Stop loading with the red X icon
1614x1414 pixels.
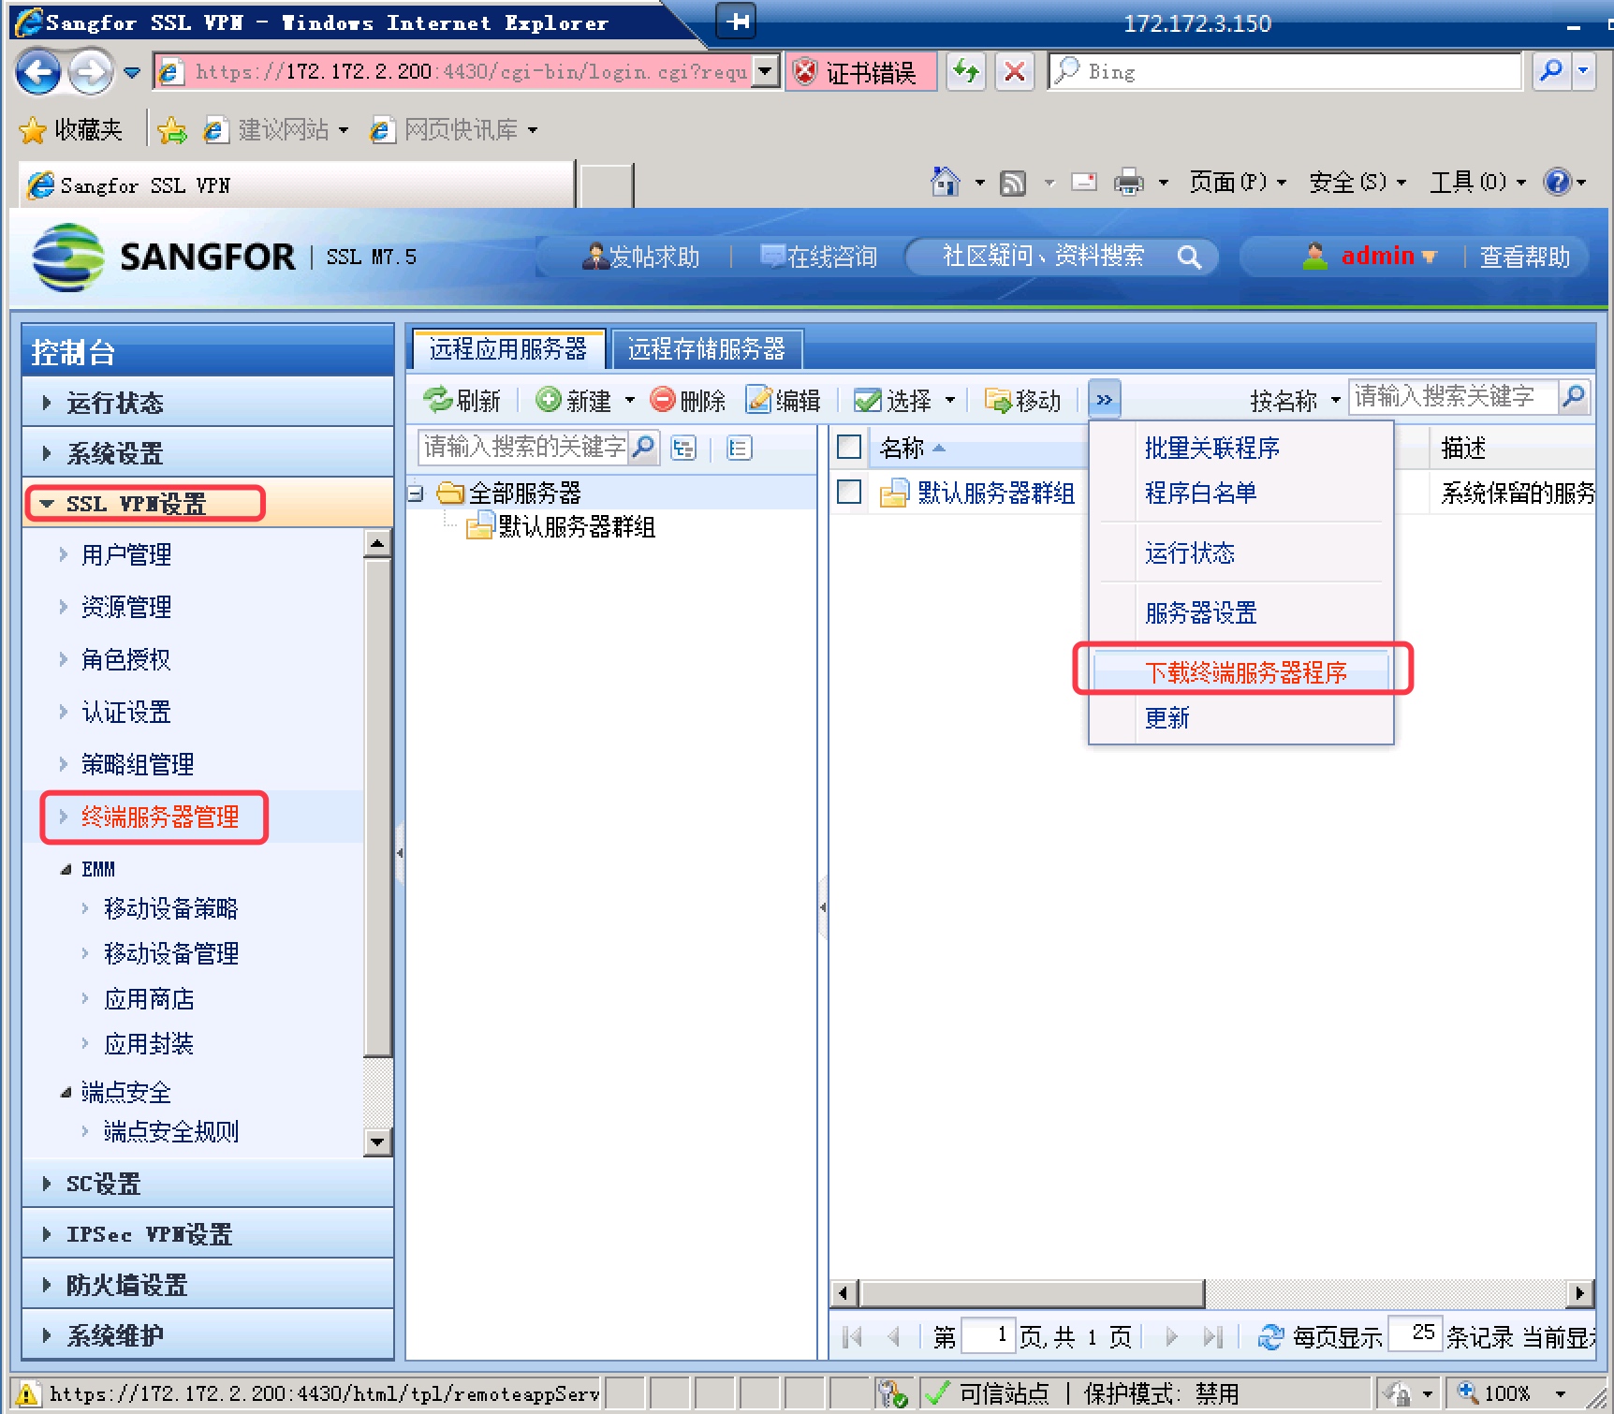point(1014,71)
